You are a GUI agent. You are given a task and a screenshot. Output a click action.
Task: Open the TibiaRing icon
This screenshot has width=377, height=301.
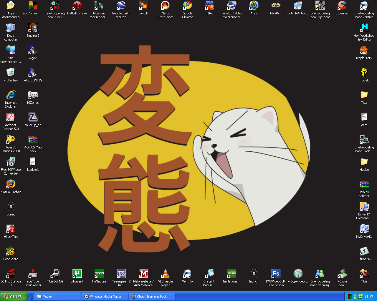coord(276,5)
